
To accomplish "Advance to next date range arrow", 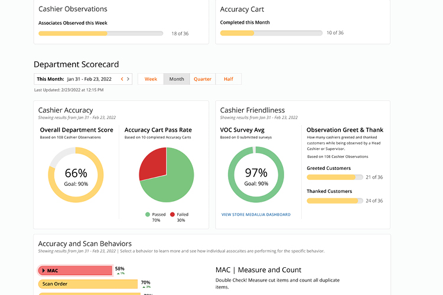I will tap(129, 79).
